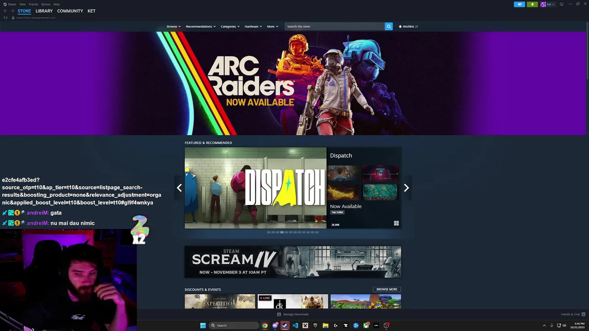The image size is (589, 331).
Task: Expand the Hardware dropdown
Action: (253, 26)
